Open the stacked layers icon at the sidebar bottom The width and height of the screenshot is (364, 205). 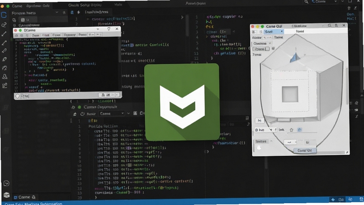(x=6, y=195)
